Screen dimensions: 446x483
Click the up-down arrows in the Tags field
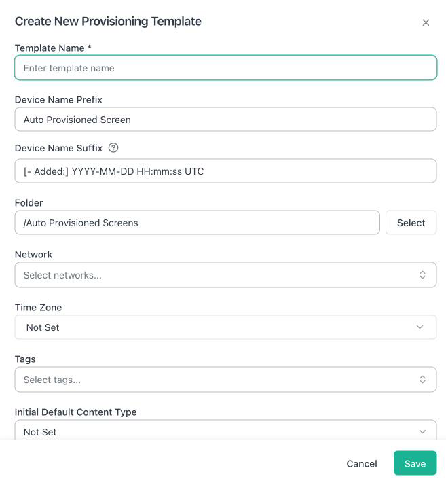pos(423,379)
